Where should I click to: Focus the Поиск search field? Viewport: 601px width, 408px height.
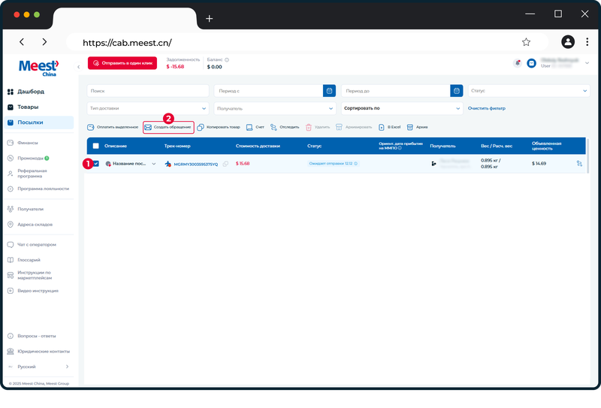(148, 91)
